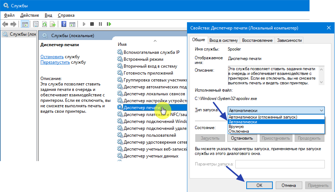This screenshot has height=192, width=335.
Task: Open Help via the blue question icon
Action: [x=64, y=24]
